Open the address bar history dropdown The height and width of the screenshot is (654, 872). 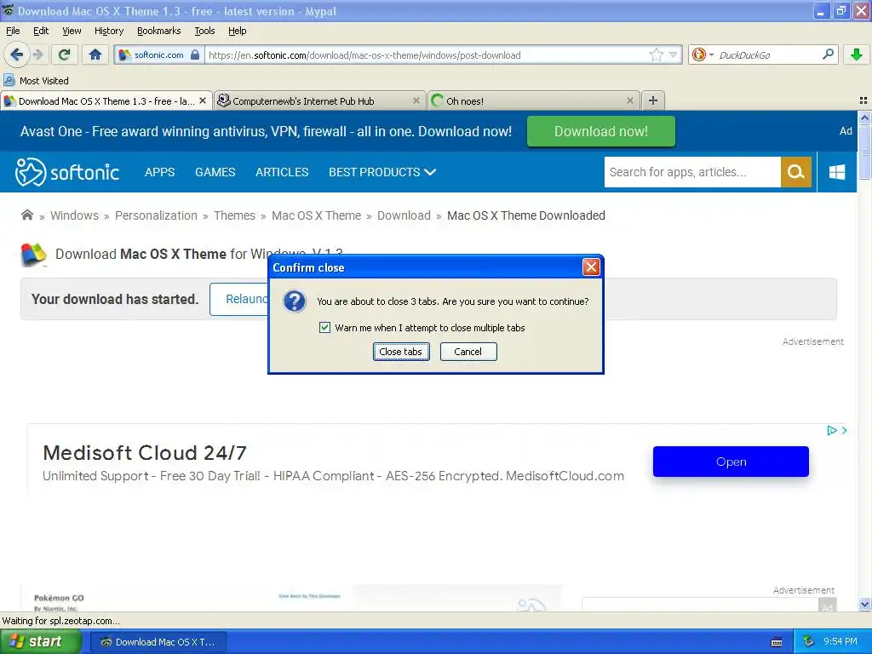click(673, 55)
